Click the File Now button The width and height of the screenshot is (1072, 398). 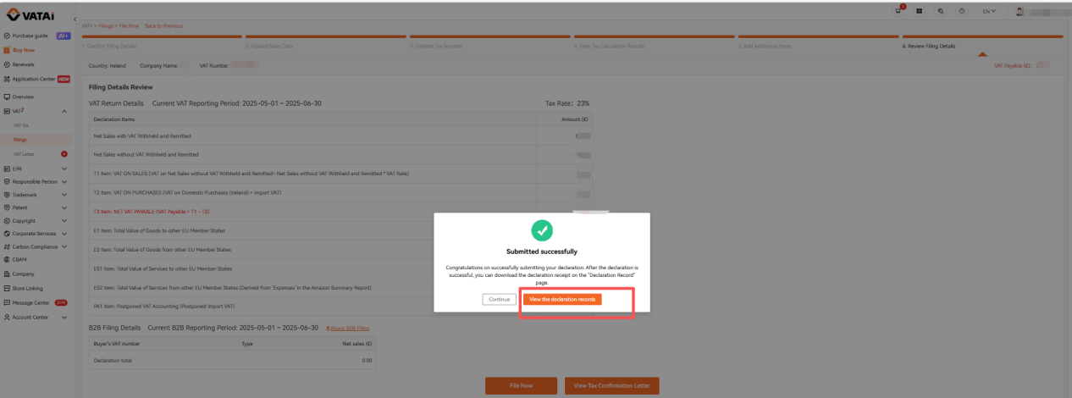point(521,385)
